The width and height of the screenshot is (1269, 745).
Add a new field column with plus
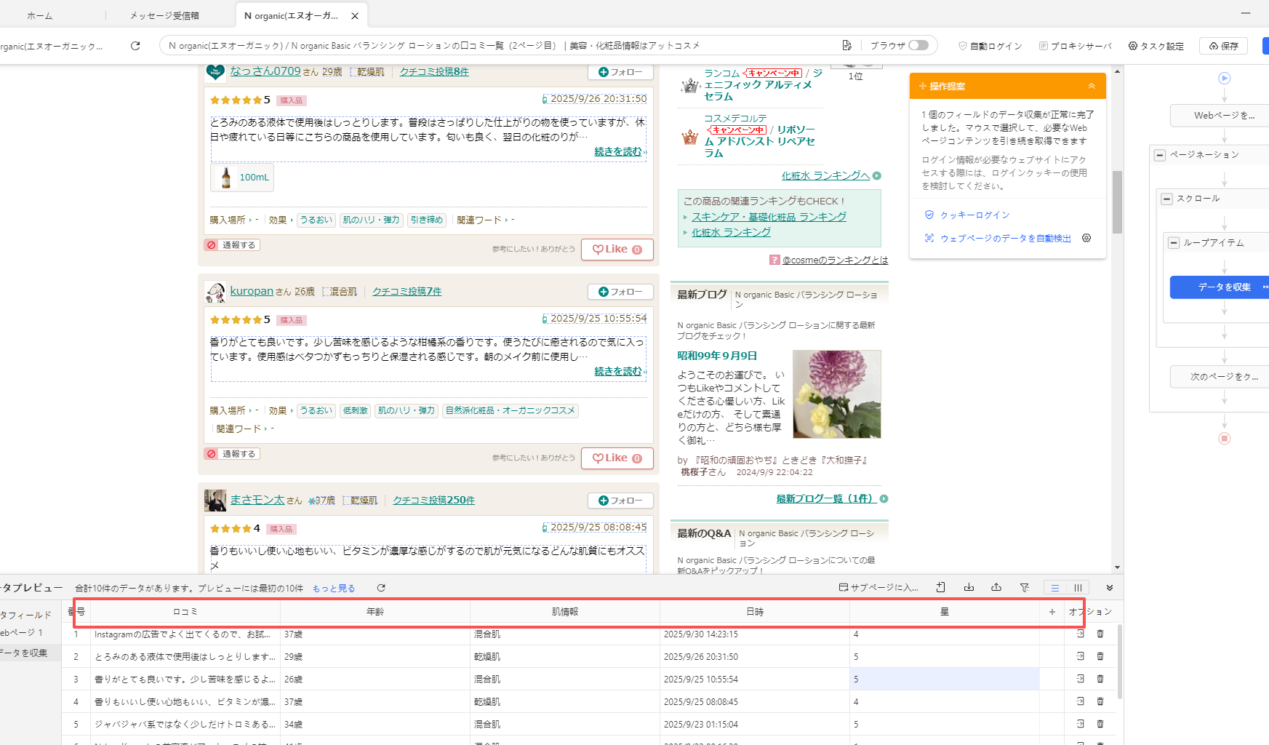pos(1052,612)
